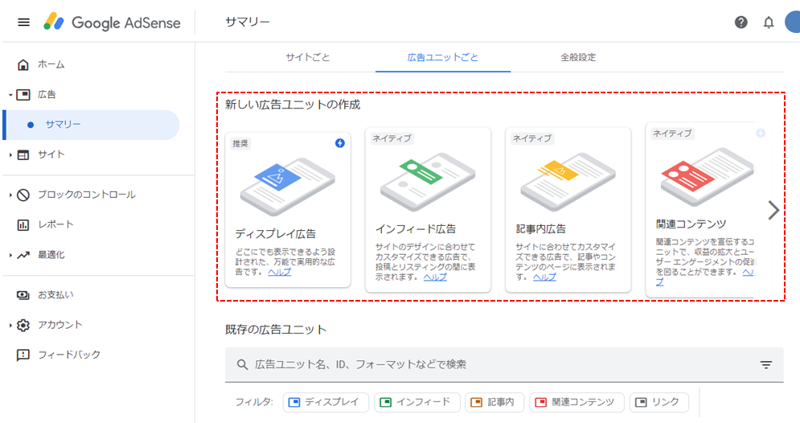Click the ad unit search field
The width and height of the screenshot is (800, 423).
tap(504, 364)
